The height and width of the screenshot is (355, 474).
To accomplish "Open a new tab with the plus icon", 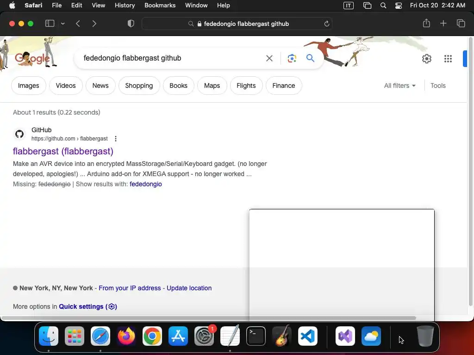I will coord(443,23).
